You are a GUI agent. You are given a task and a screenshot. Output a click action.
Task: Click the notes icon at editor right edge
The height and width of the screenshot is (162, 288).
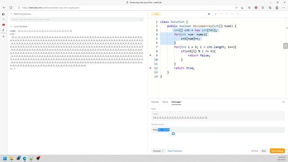(285, 46)
